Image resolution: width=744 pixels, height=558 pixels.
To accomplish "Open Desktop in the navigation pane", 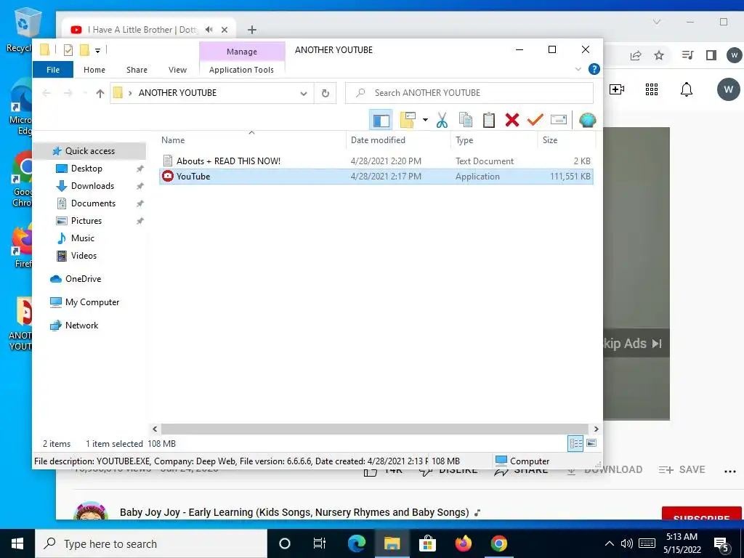I will click(86, 169).
